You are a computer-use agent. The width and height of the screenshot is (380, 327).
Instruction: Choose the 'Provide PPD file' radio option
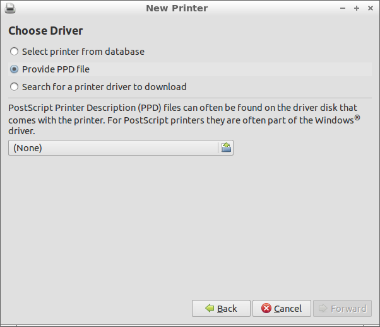[14, 69]
